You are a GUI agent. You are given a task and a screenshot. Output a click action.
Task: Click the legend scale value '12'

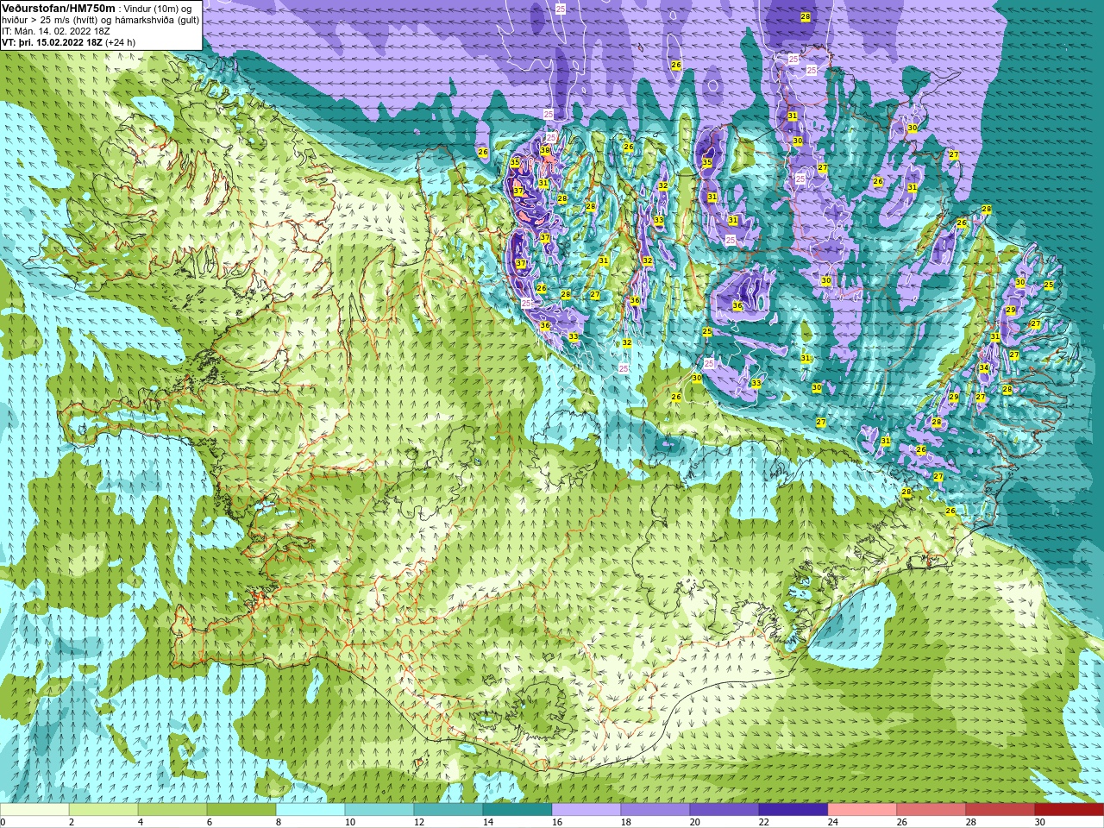tap(419, 823)
